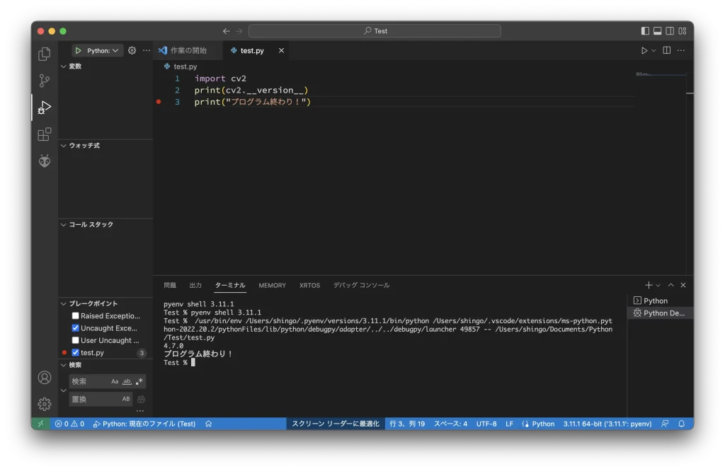Open the PlatformIO alien icon

pos(45,161)
